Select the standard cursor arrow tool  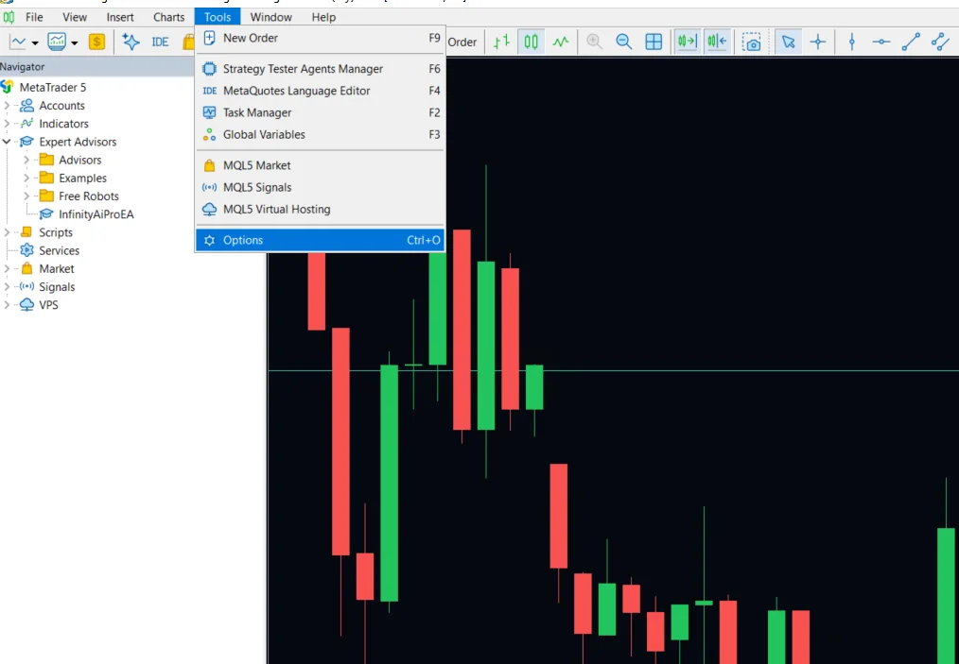click(x=789, y=42)
